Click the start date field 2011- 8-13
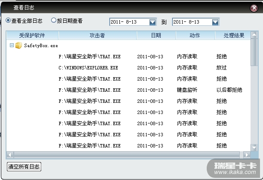 133,22
